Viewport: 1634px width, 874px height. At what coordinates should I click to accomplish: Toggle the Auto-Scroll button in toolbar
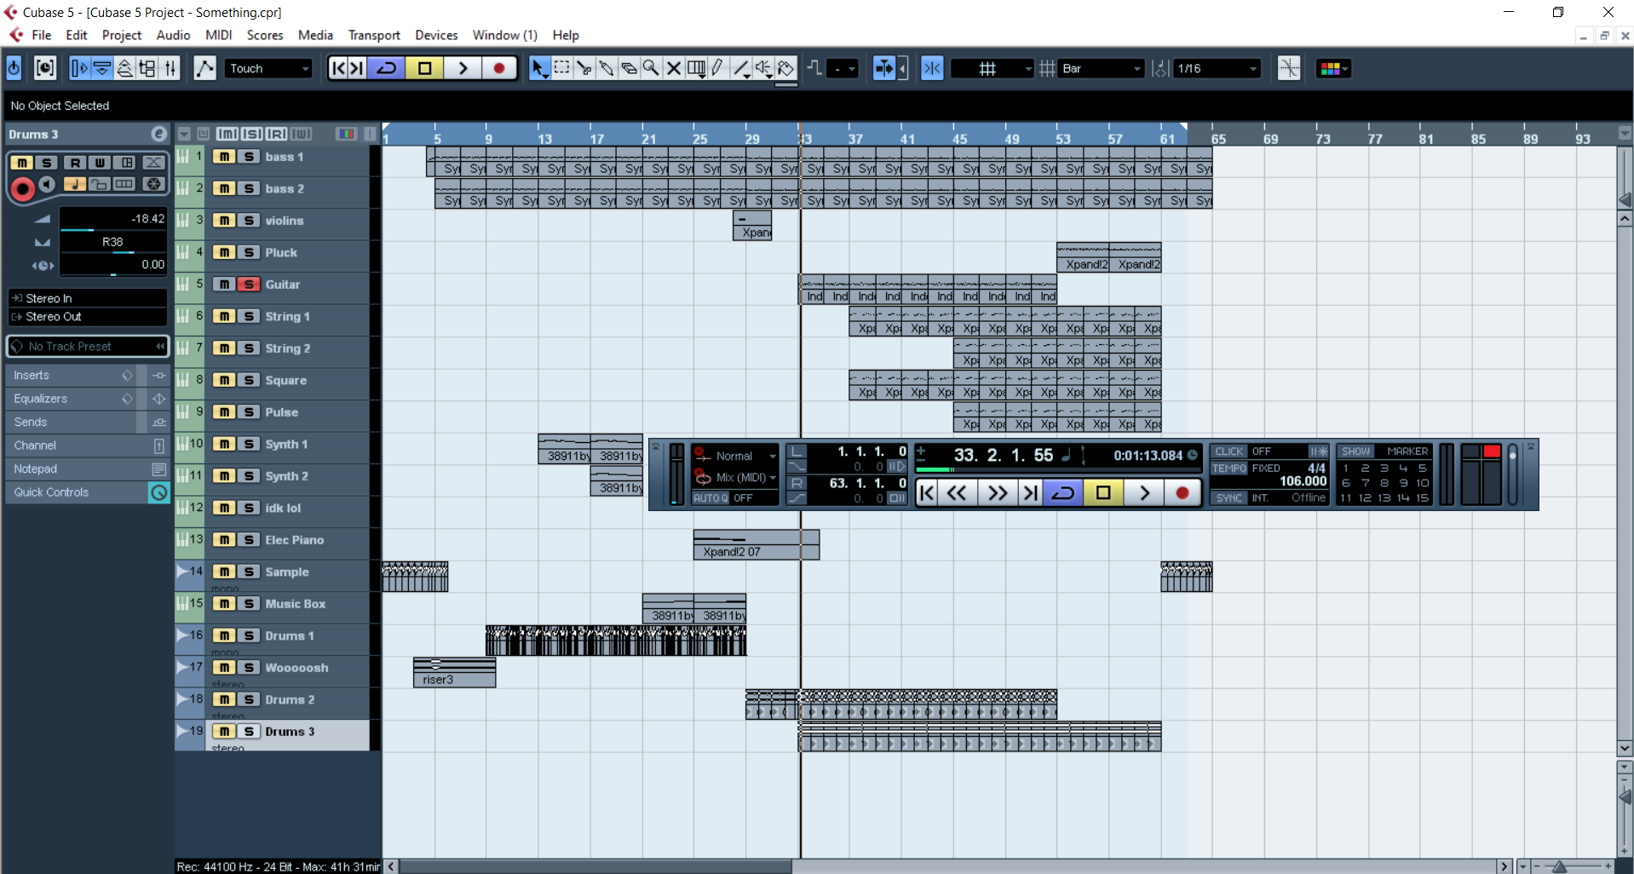click(884, 68)
